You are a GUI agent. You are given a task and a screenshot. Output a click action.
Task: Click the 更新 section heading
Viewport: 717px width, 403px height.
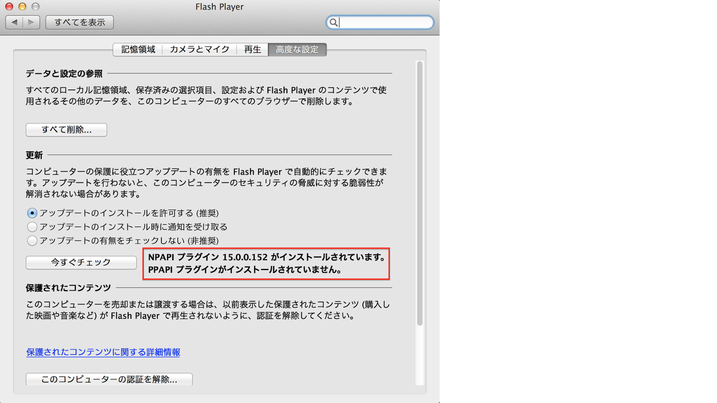[x=34, y=155]
